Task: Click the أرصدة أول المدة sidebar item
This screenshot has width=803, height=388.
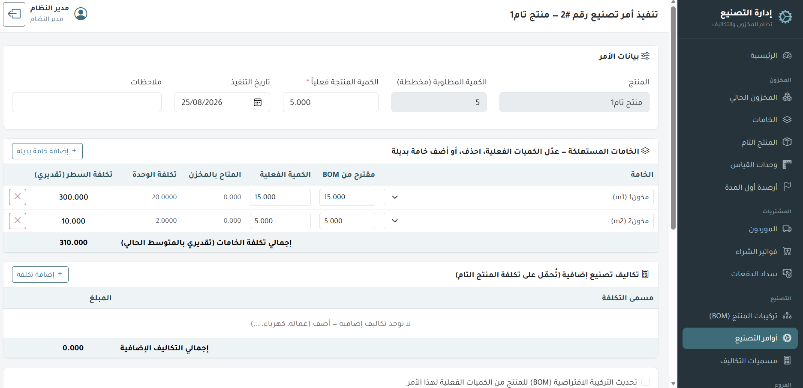Action: coord(740,187)
